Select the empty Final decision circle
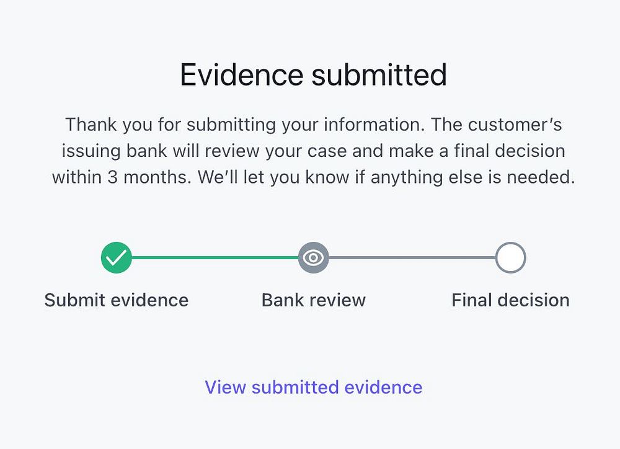Image resolution: width=620 pixels, height=449 pixels. pyautogui.click(x=510, y=257)
